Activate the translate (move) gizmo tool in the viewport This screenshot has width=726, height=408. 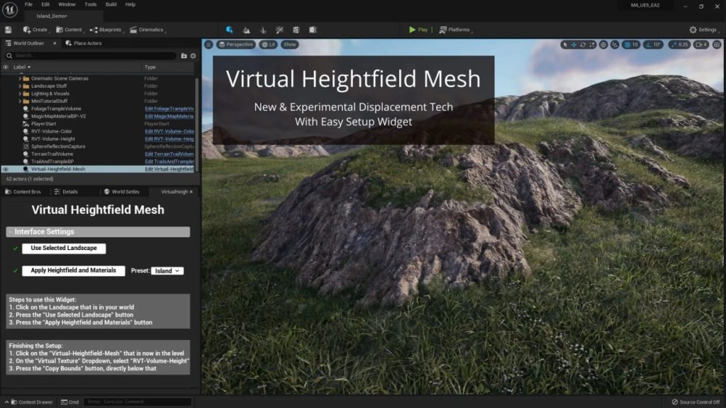point(574,45)
